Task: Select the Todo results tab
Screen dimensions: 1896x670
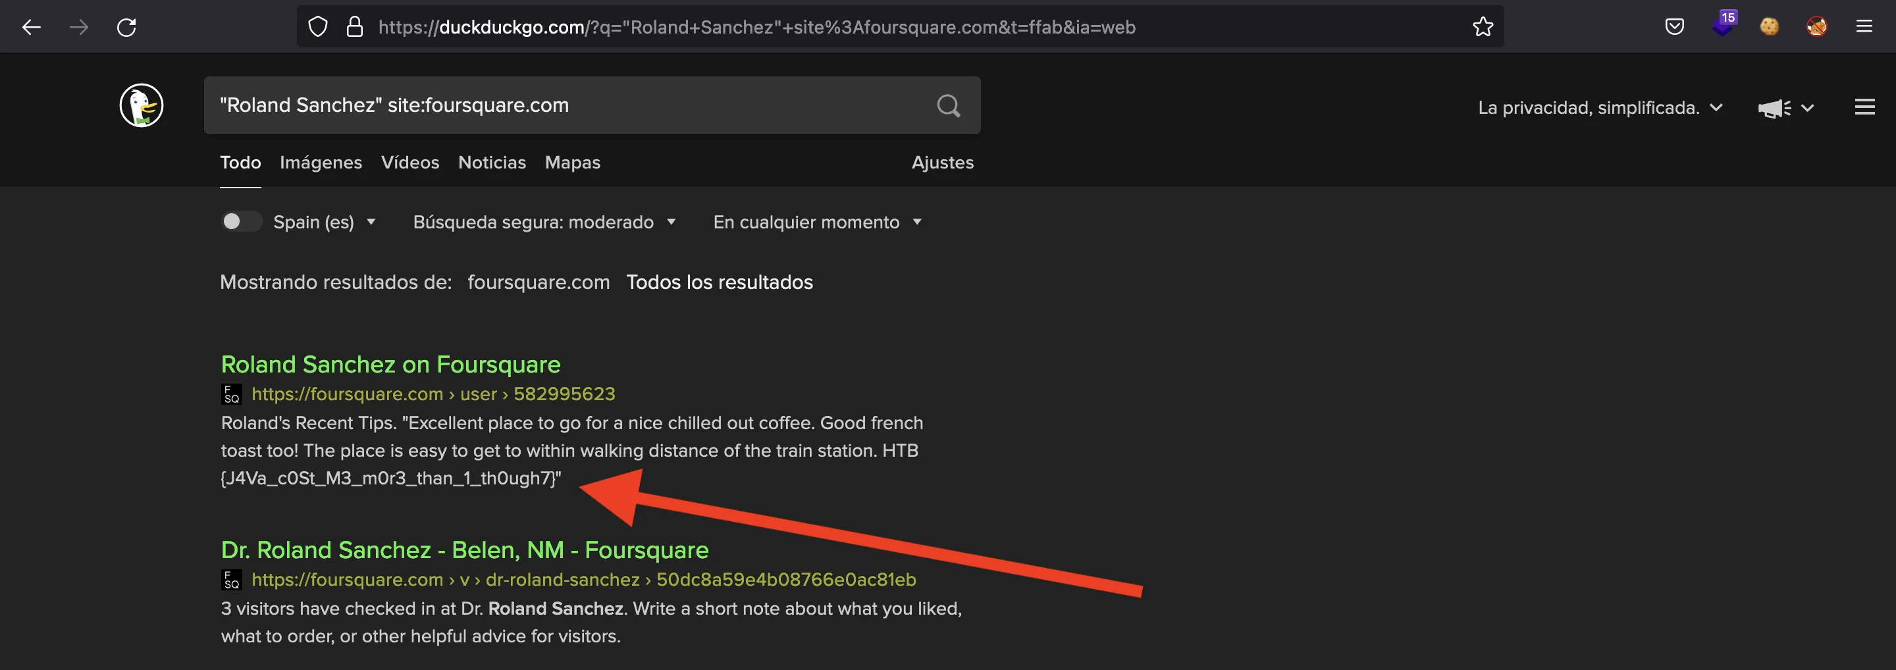Action: pos(241,163)
